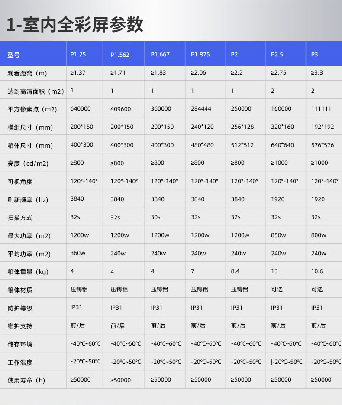Select the 箱体重量（kg） row label

point(28,272)
